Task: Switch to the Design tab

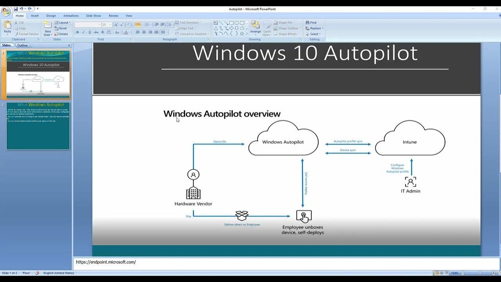Action: point(51,16)
